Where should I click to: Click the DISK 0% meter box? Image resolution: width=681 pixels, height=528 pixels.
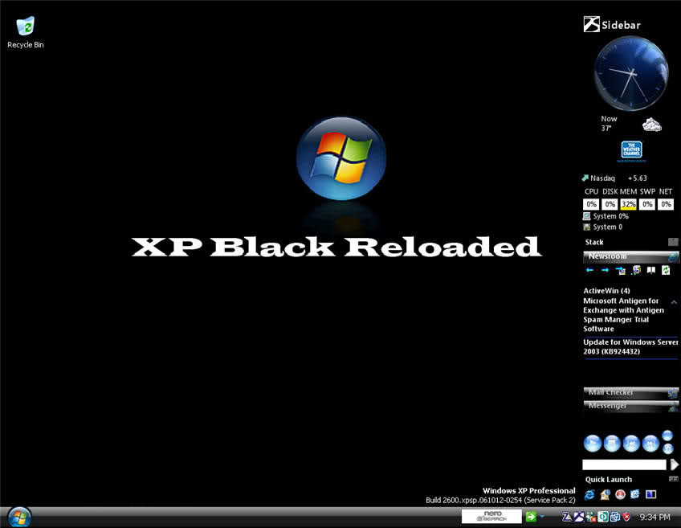(x=610, y=204)
